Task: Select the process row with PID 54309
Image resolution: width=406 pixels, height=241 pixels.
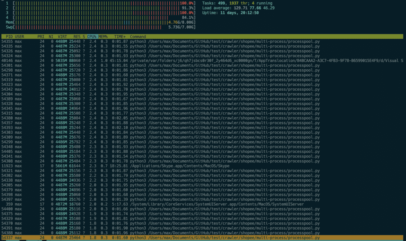Action: pyautogui.click(x=202, y=137)
